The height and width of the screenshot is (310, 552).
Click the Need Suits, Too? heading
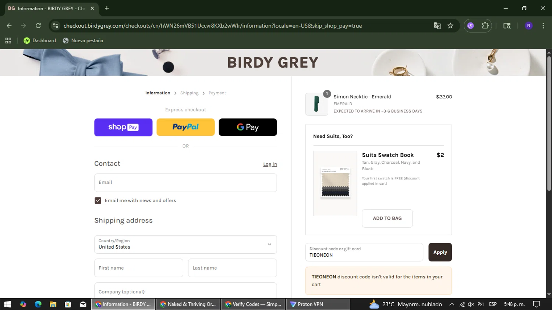coord(333,136)
